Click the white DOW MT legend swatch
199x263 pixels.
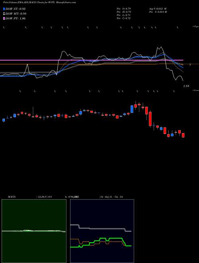pos(4,14)
